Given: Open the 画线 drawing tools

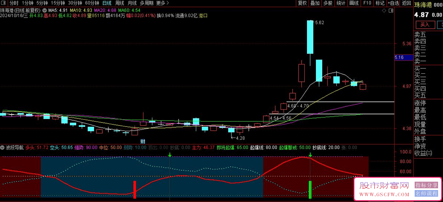Looking at the screenshot, I should click(354, 3).
